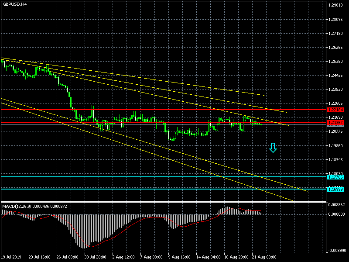Click the 19 Jul 2019 date label
Viewport: 349px width, 262px height.
click(x=11, y=257)
